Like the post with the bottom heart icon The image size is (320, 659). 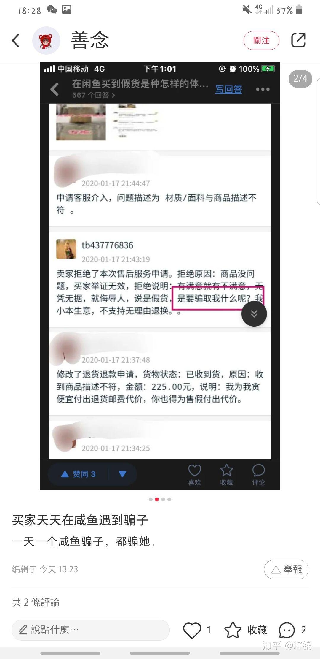click(x=192, y=630)
